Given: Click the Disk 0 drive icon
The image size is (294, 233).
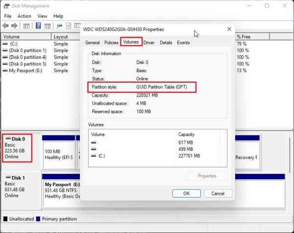Looking at the screenshot, I should (7, 139).
